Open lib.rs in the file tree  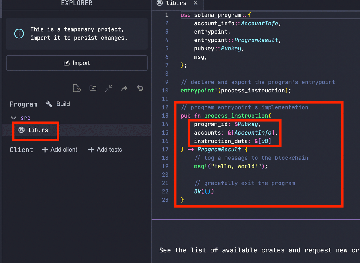[37, 130]
